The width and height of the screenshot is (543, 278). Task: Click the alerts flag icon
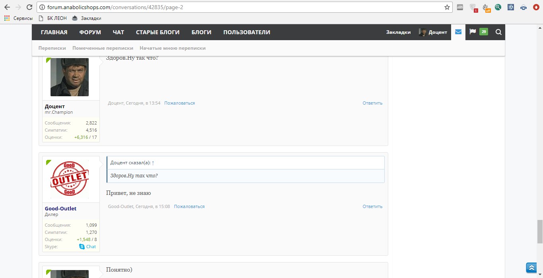click(x=473, y=32)
